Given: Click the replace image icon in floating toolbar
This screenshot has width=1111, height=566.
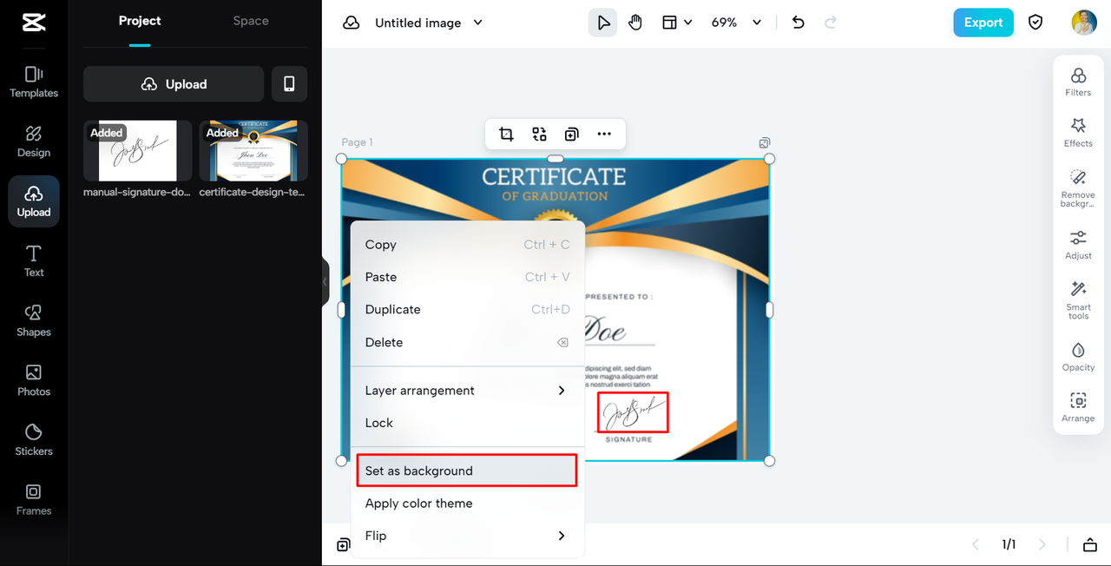Looking at the screenshot, I should [539, 134].
